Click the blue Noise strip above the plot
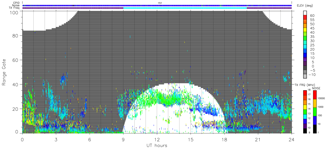The image size is (328, 151). [x=157, y=5]
